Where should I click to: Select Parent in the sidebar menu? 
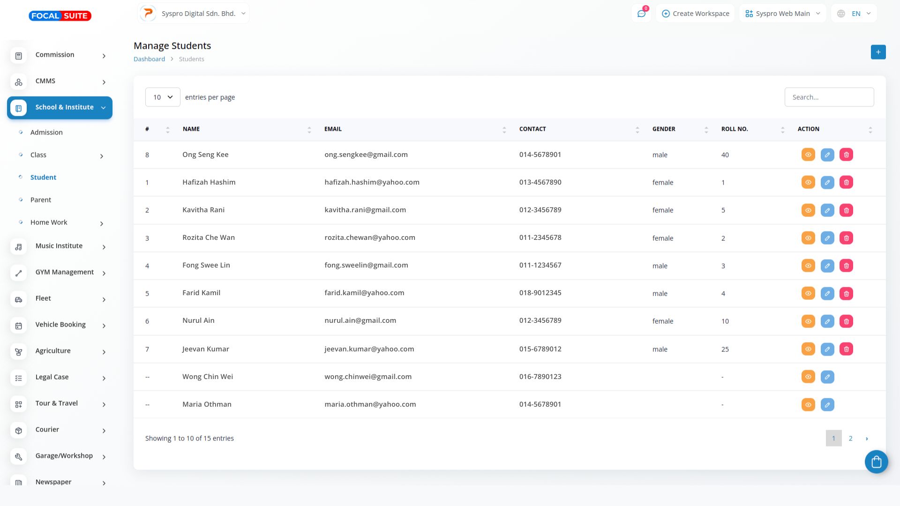click(41, 200)
